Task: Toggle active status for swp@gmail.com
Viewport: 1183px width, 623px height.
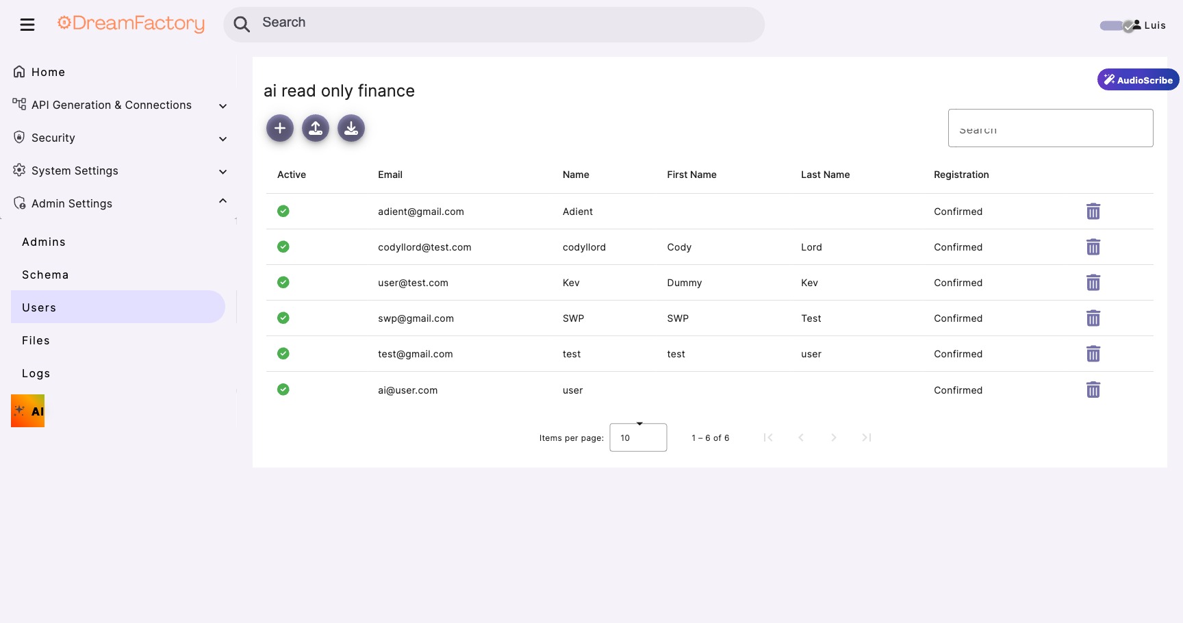Action: click(283, 318)
